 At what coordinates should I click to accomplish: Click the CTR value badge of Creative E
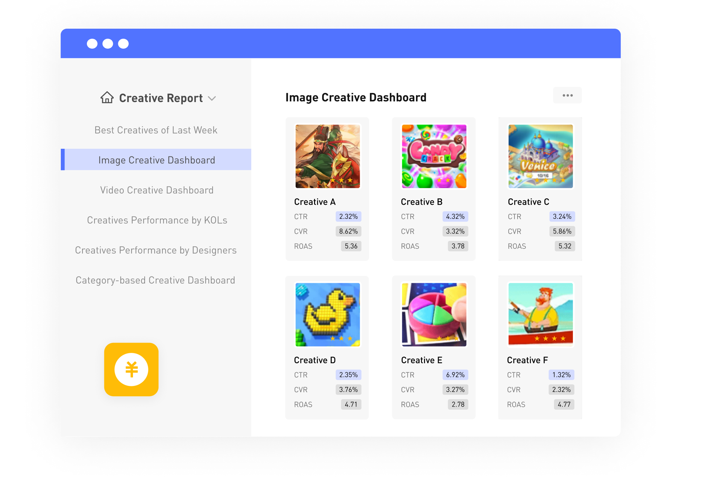(455, 375)
